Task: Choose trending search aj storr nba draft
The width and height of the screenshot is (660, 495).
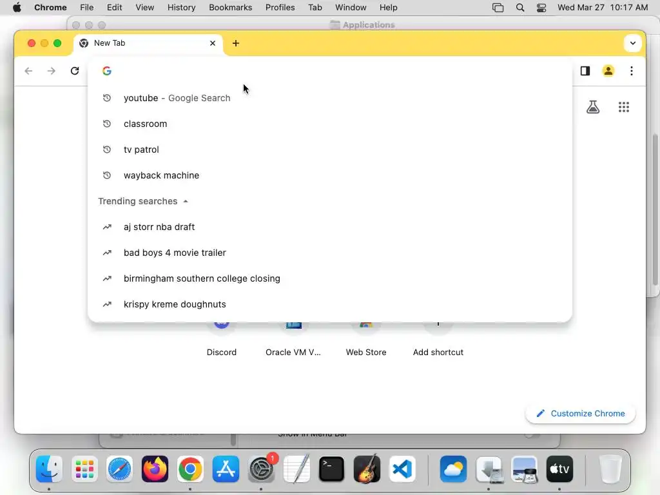Action: (x=329, y=227)
